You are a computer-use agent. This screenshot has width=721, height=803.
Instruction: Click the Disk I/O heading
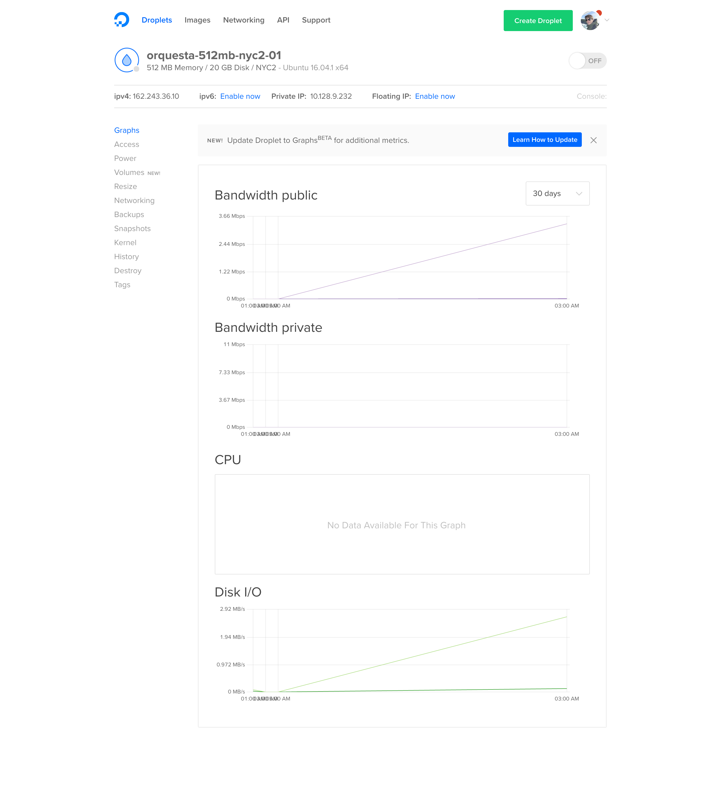[238, 592]
